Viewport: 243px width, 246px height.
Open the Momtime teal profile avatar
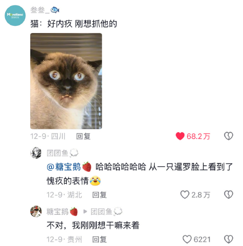[x=15, y=16]
